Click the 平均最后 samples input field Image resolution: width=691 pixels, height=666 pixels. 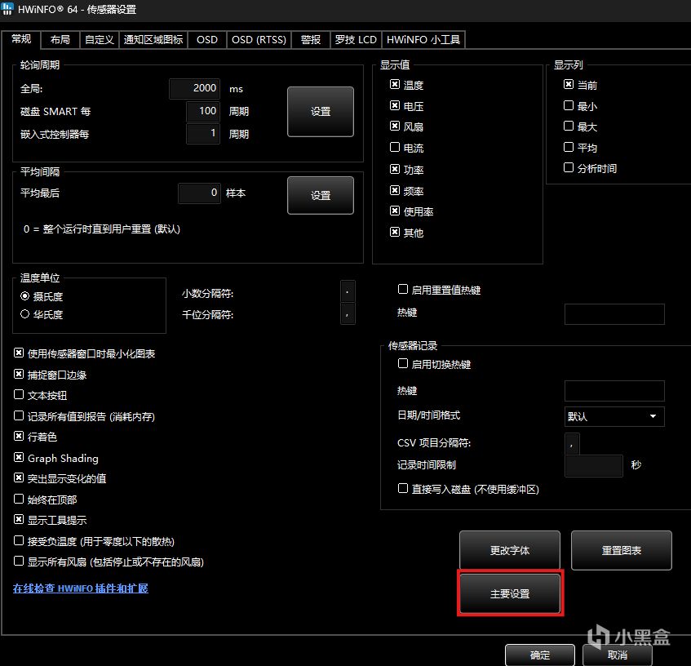tap(199, 193)
